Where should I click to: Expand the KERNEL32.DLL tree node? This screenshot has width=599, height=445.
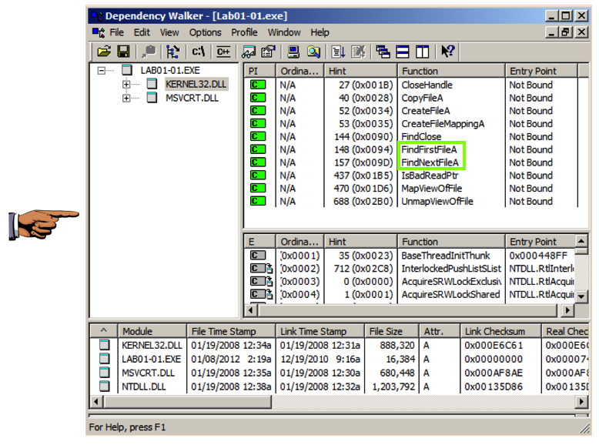[x=126, y=84]
